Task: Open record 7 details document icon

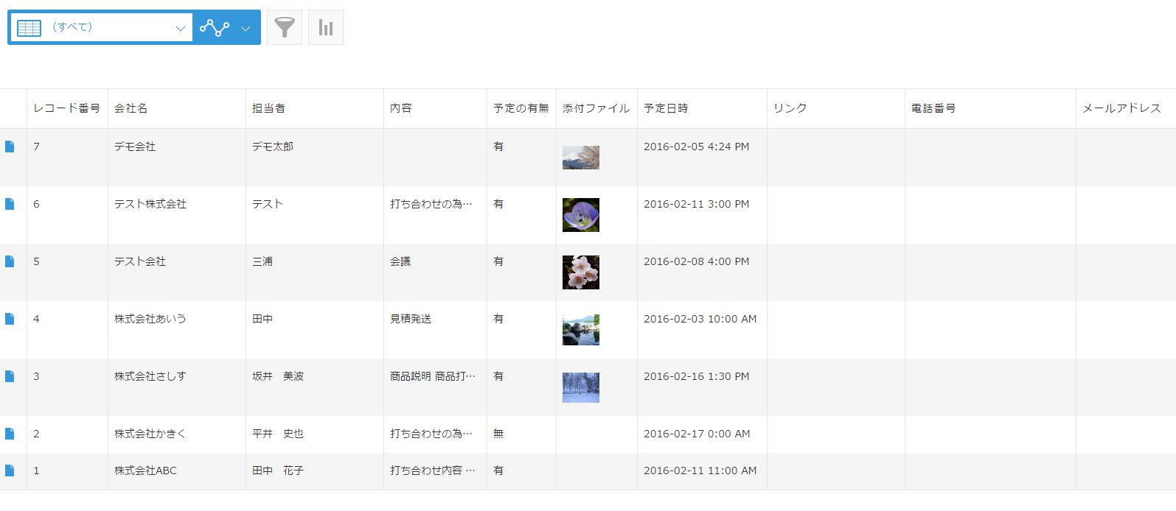Action: click(10, 147)
